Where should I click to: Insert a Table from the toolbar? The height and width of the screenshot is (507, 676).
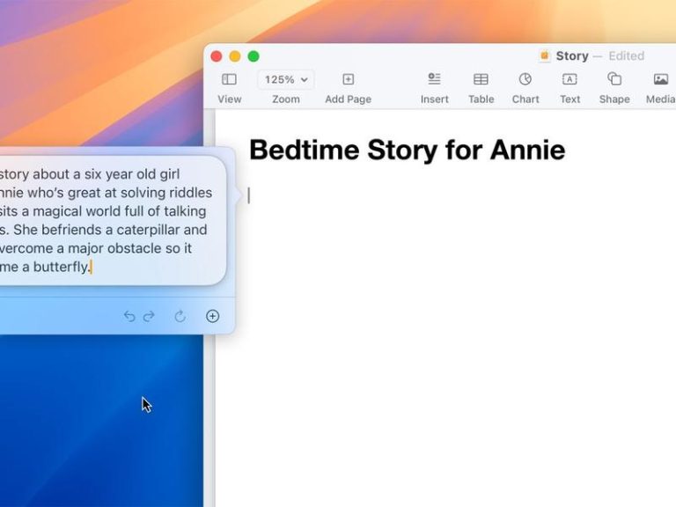coord(481,79)
